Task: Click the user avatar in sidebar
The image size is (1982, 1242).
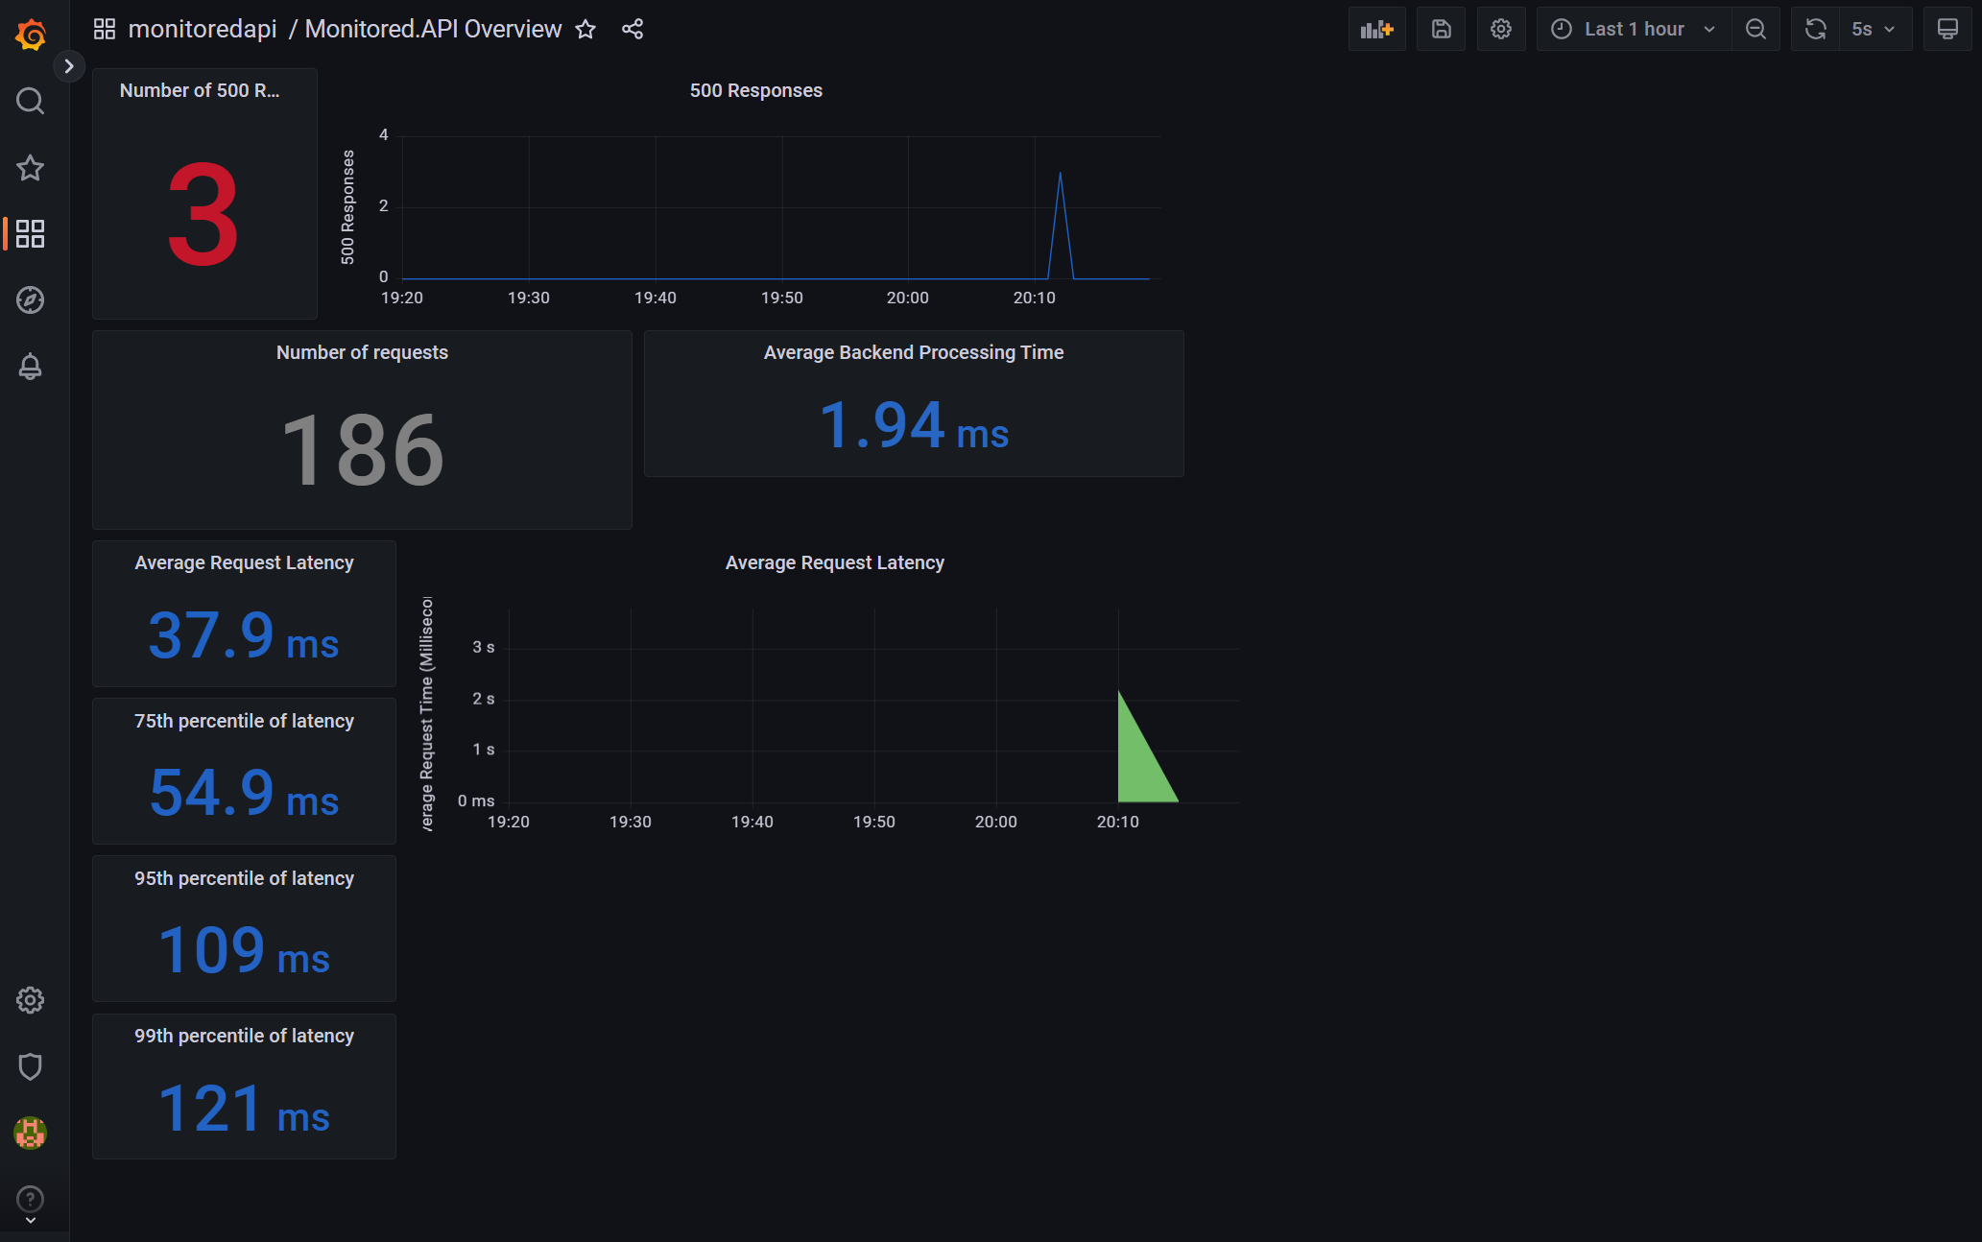Action: pos(31,1134)
